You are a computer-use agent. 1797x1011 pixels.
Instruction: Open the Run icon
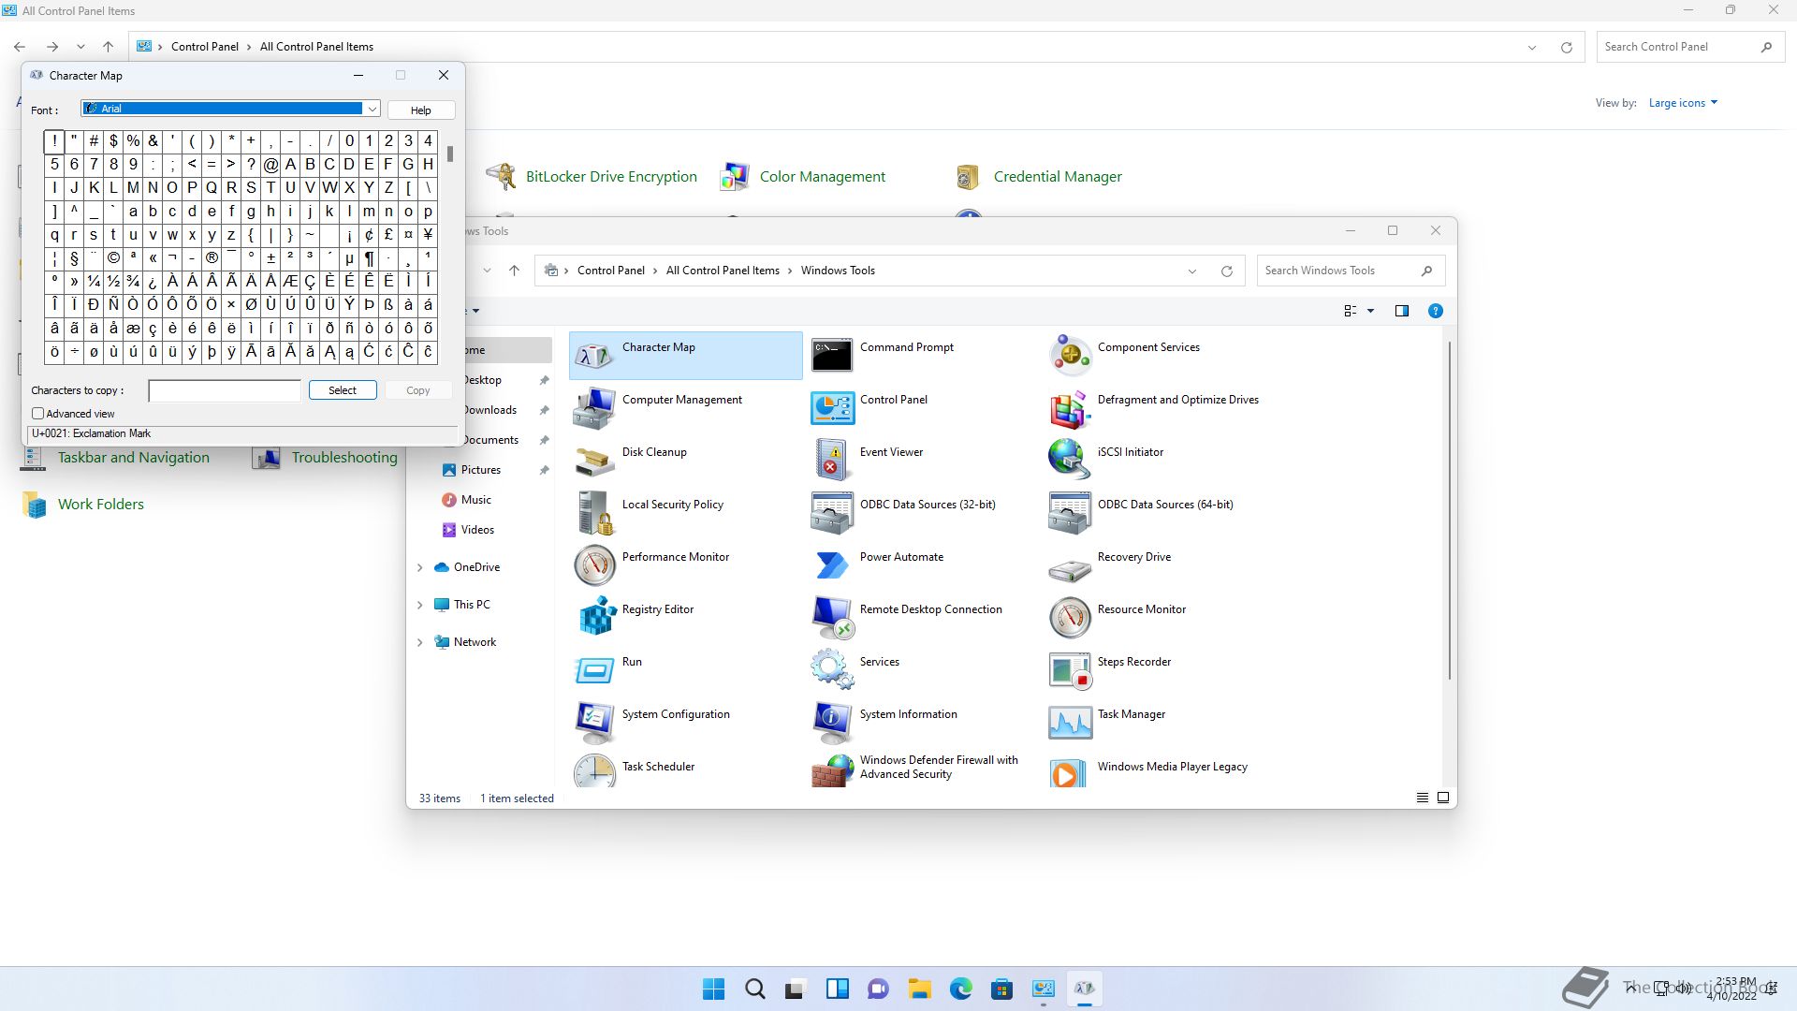tap(594, 670)
